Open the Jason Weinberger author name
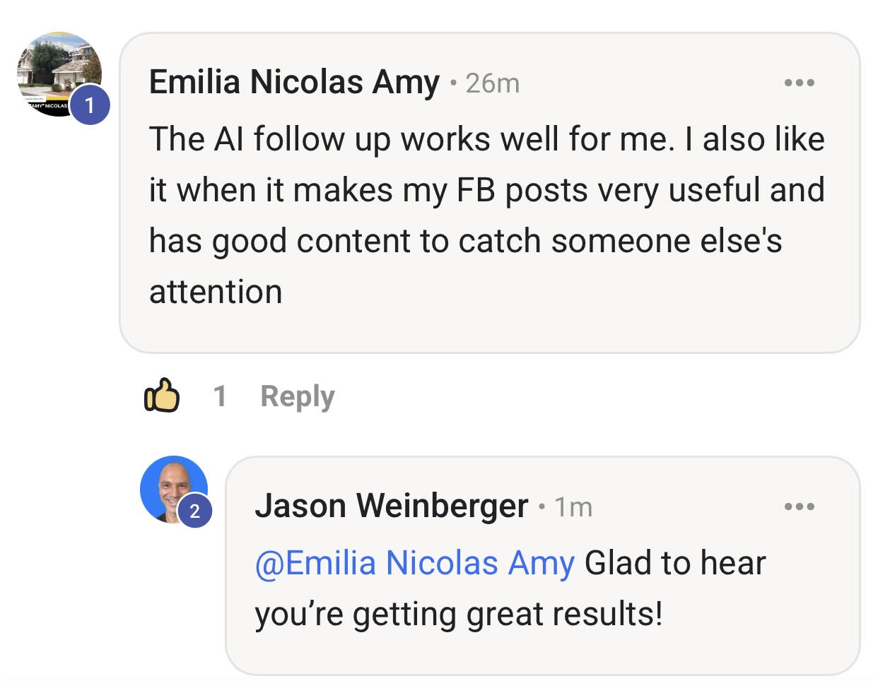The width and height of the screenshot is (878, 681). pos(391,506)
